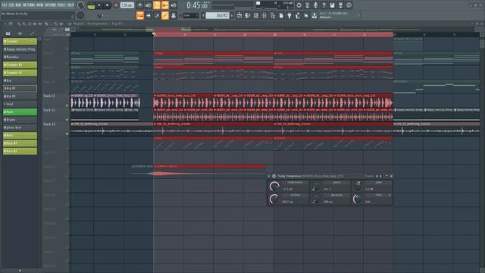The height and width of the screenshot is (273, 485).
Task: Open the snap 'Line' dropdown
Action: coord(191,15)
